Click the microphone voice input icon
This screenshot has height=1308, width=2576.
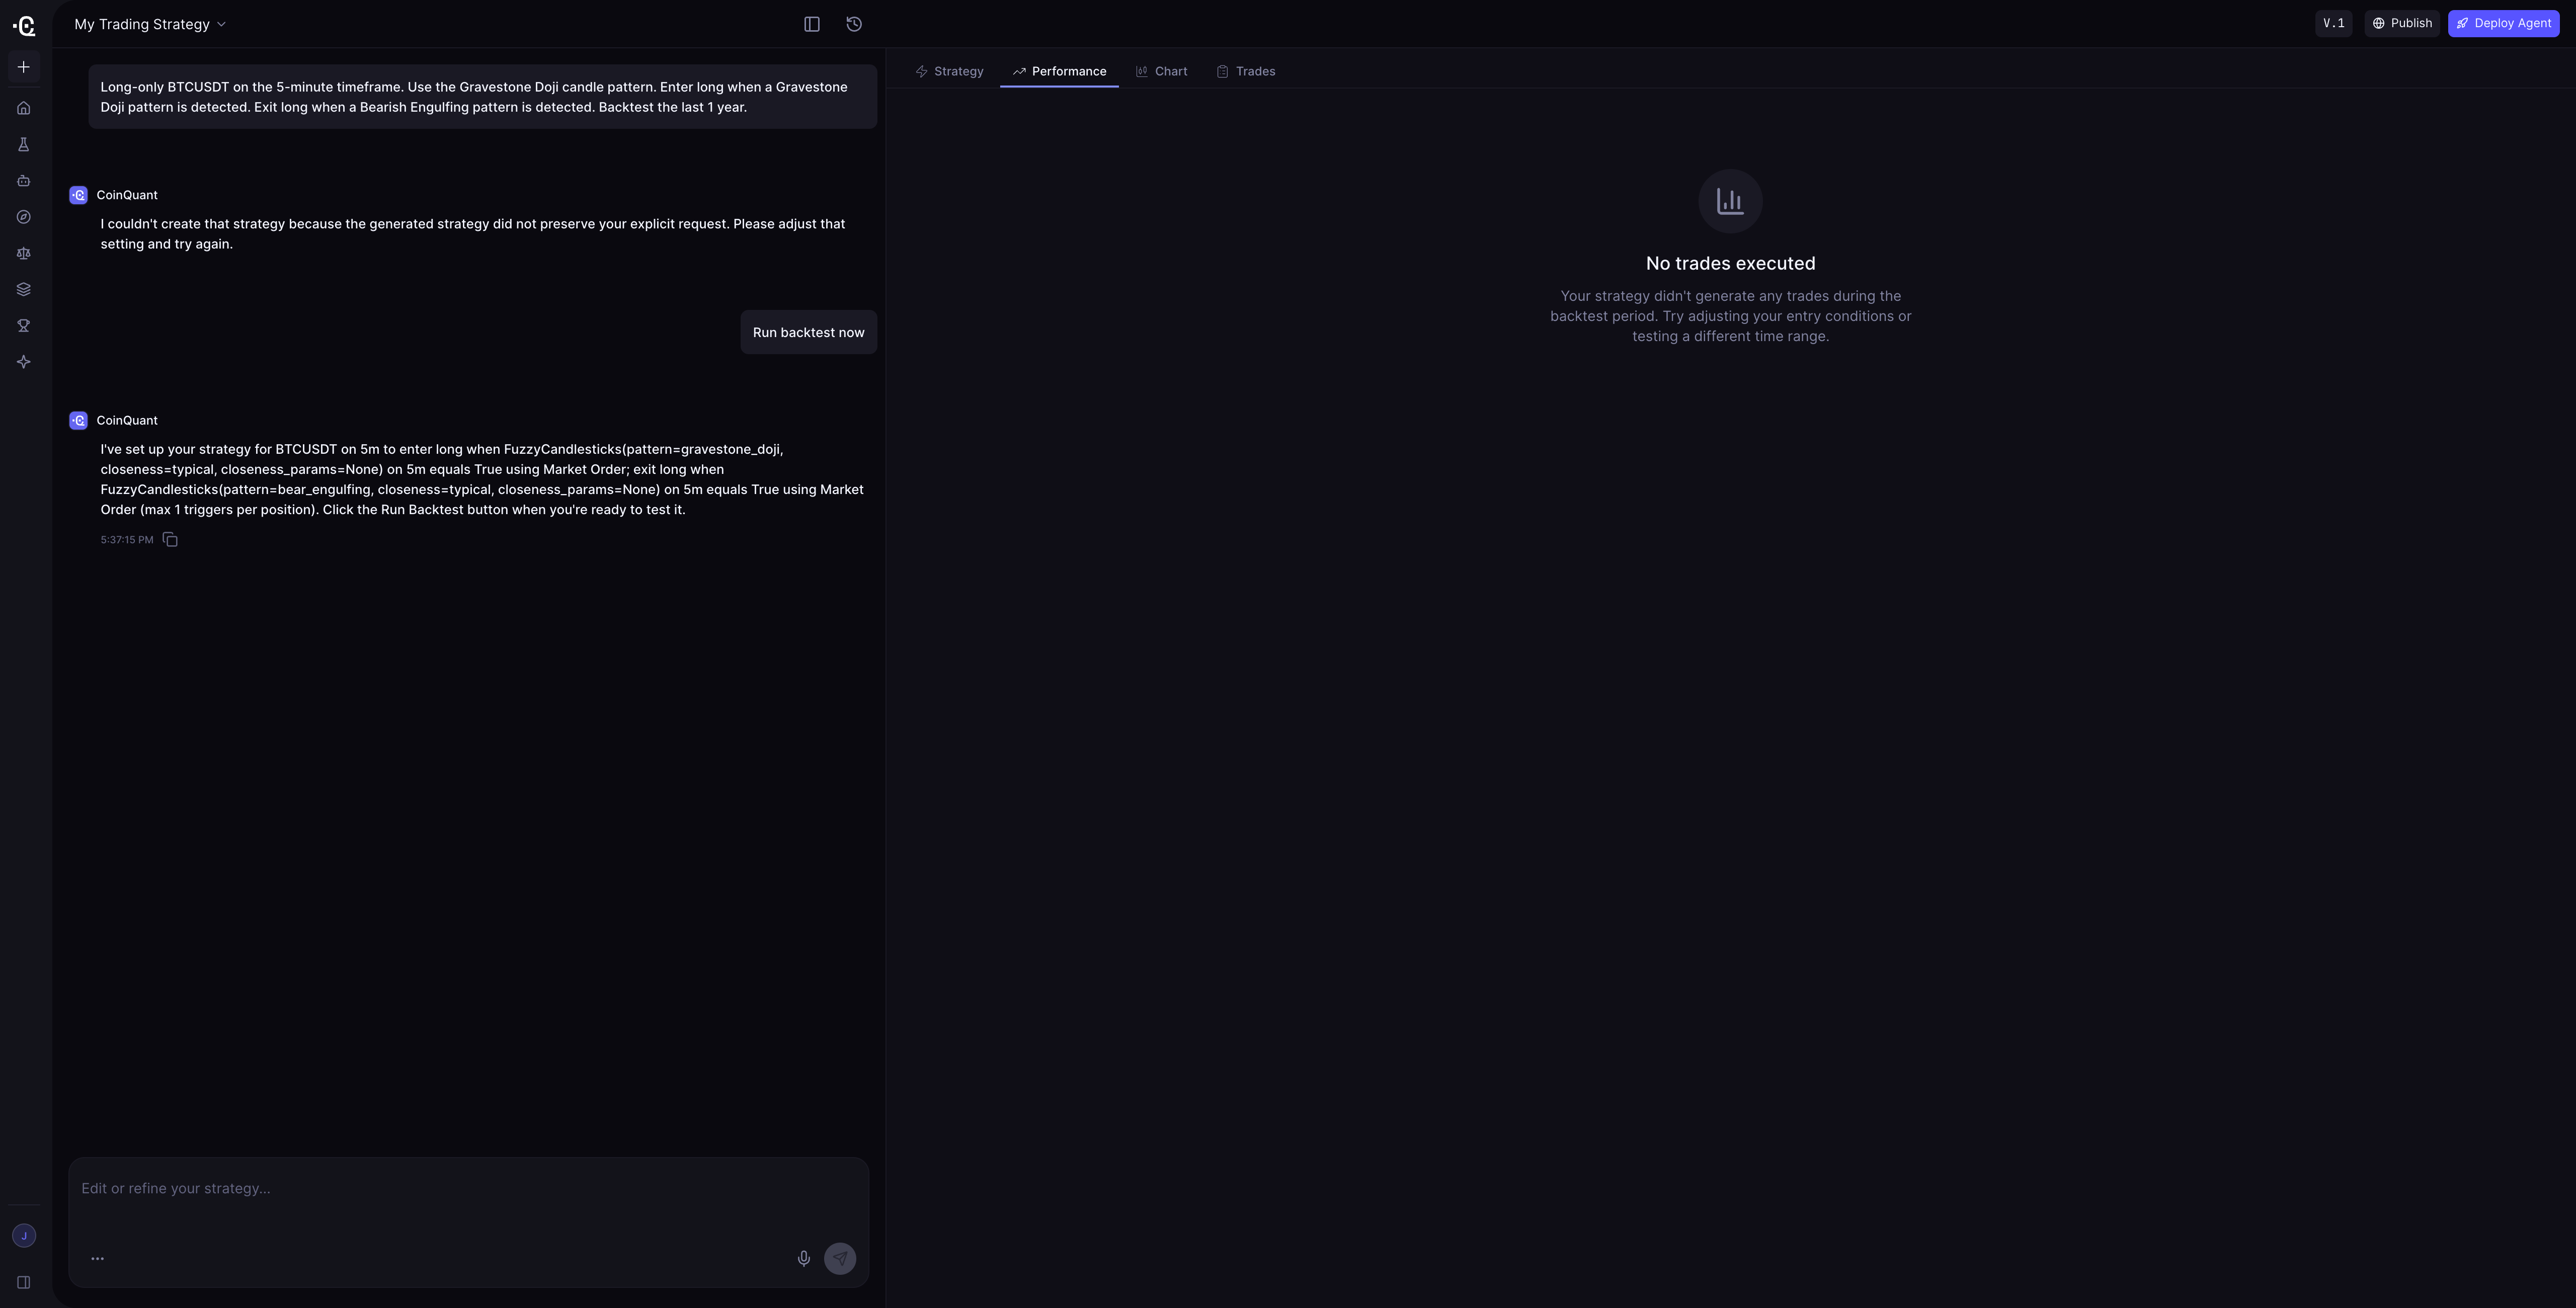(804, 1259)
